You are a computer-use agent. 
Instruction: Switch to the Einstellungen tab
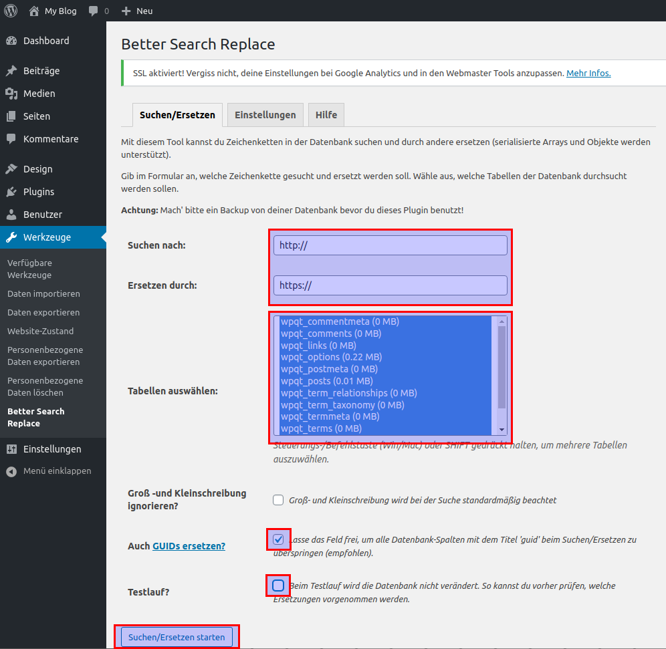click(x=265, y=115)
